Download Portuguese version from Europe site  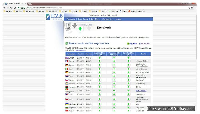tap(114, 90)
